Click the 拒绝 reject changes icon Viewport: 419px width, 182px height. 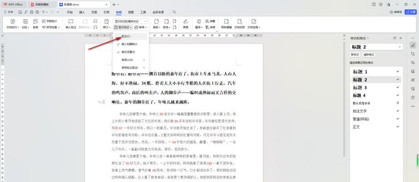click(x=167, y=21)
